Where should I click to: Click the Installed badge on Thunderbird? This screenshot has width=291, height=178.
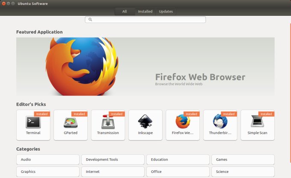tap(229, 114)
